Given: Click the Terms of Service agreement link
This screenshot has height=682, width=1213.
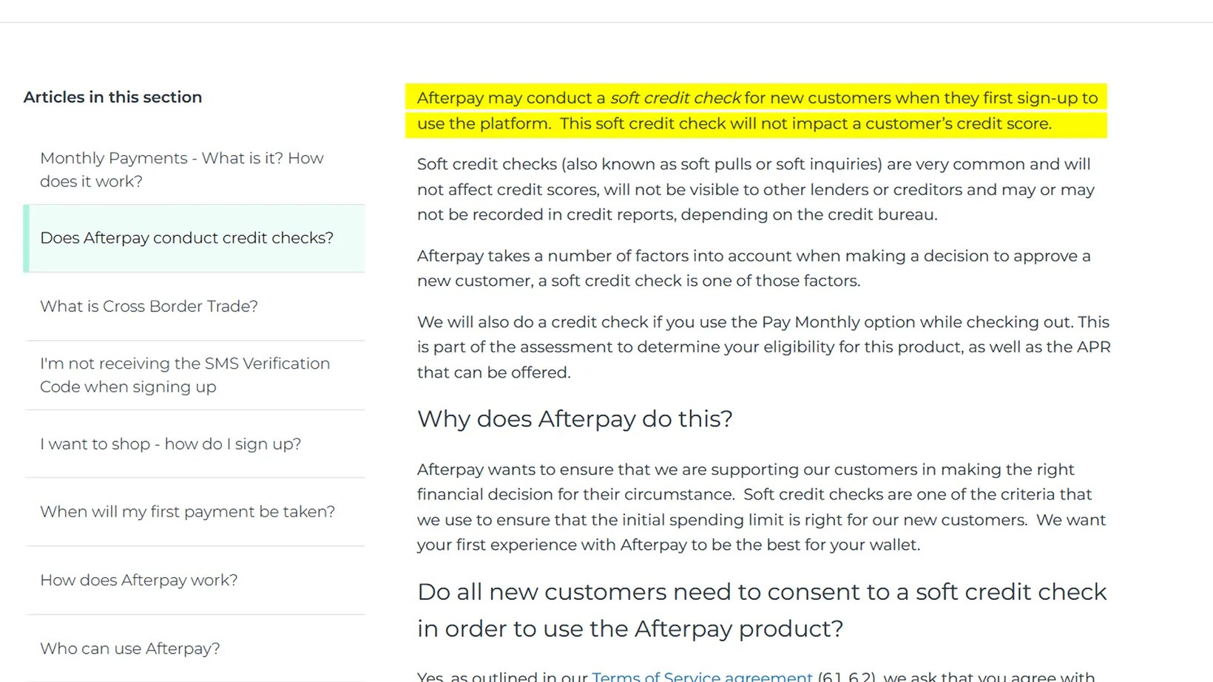Looking at the screenshot, I should pyautogui.click(x=702, y=676).
